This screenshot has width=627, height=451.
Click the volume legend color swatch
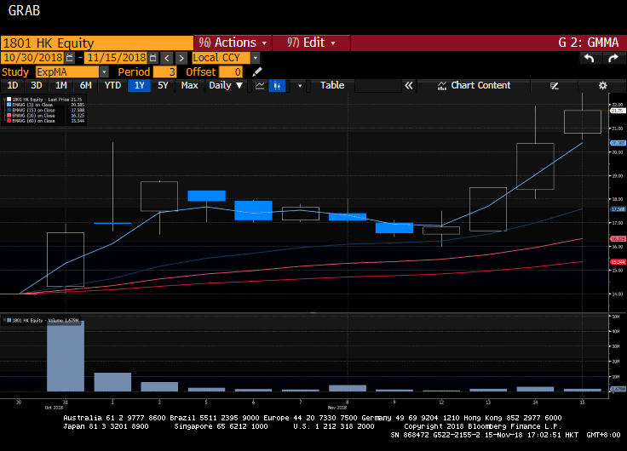(x=9, y=320)
